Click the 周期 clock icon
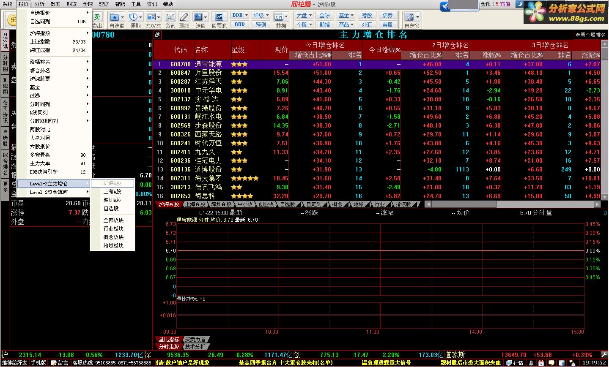 (133, 17)
